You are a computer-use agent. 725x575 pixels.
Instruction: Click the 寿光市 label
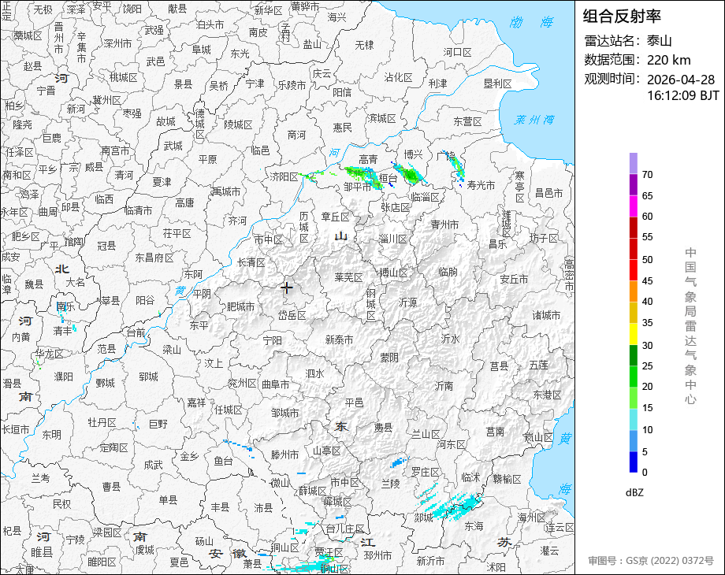click(481, 185)
